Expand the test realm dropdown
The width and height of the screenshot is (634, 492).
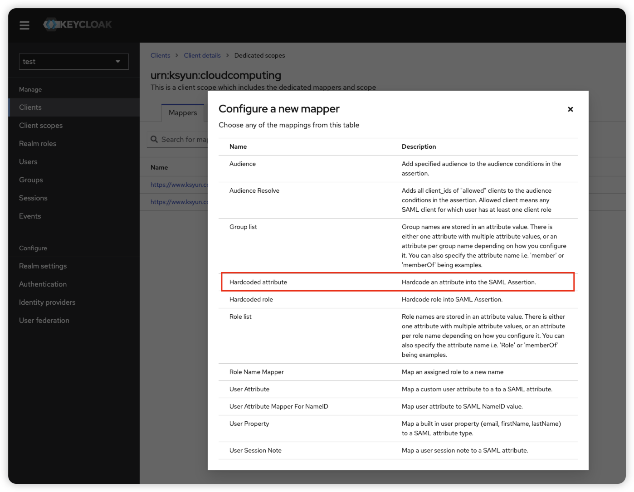point(73,62)
